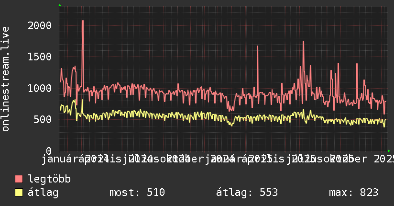Click the green arrow at the x-axis end
394x206 pixels.
389,151
